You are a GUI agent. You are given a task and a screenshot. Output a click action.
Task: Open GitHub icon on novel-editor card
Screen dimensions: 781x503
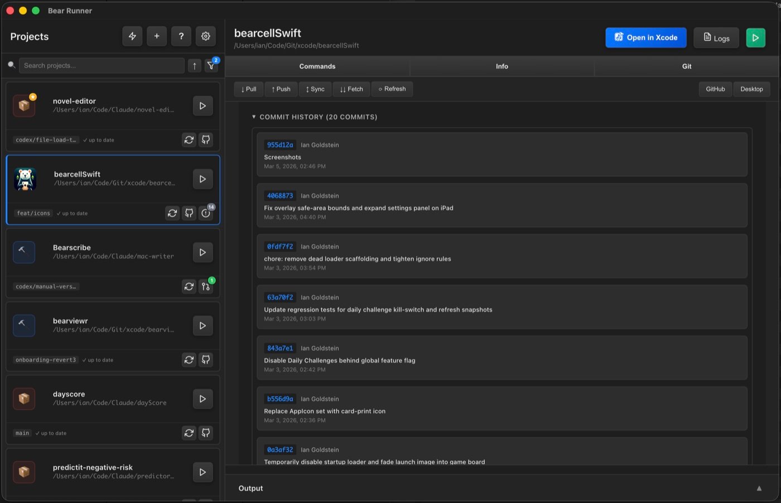click(x=206, y=140)
